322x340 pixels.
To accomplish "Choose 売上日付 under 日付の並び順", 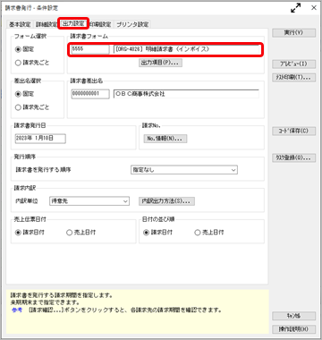I will coord(209,233).
